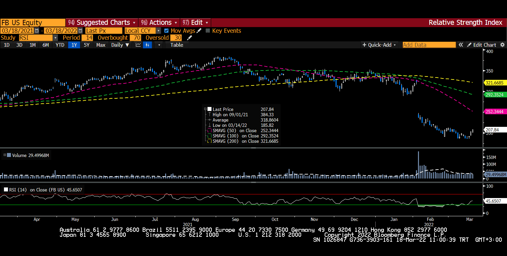This screenshot has height=256, width=507.
Task: Open the Daily periodicity dropdown
Action: pos(120,45)
